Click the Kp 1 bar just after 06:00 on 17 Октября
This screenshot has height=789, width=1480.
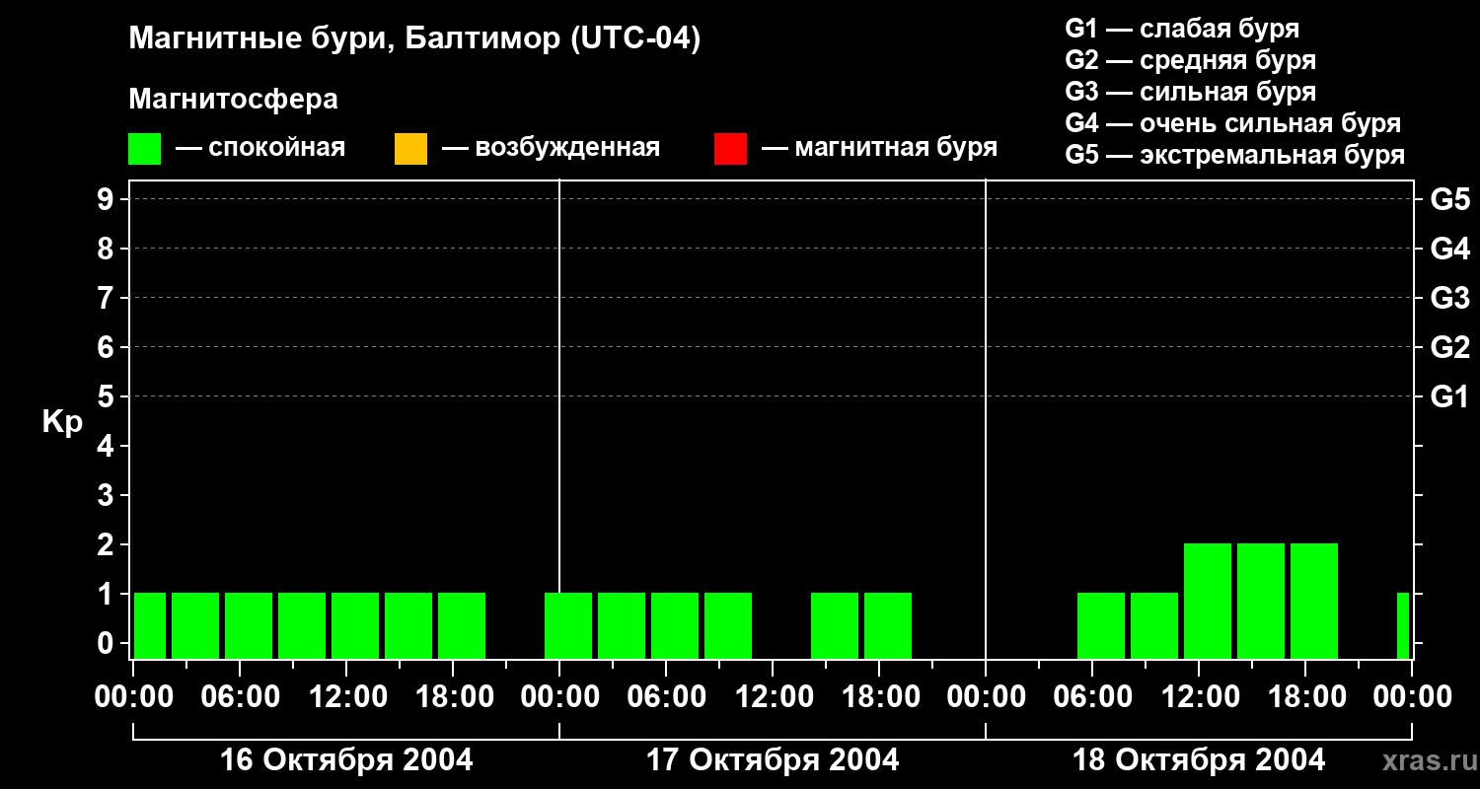click(675, 625)
